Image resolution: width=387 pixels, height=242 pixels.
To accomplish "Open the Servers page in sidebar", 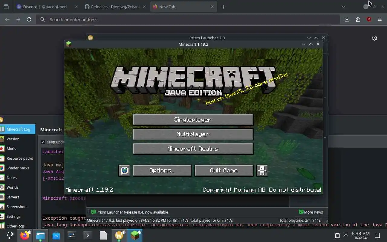I will [18, 197].
